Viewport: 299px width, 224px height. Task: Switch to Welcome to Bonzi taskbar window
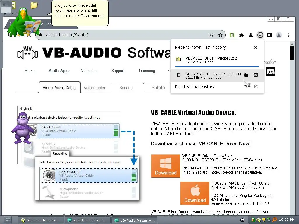[x=40, y=220]
